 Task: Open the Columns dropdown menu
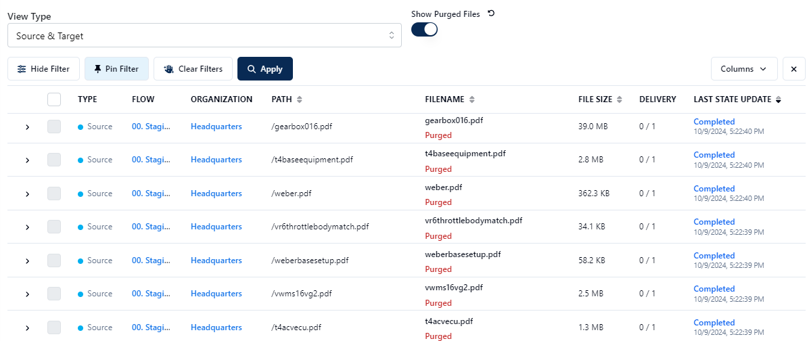743,69
